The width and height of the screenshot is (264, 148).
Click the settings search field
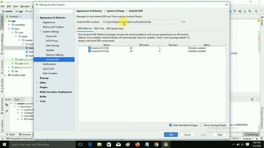54,12
